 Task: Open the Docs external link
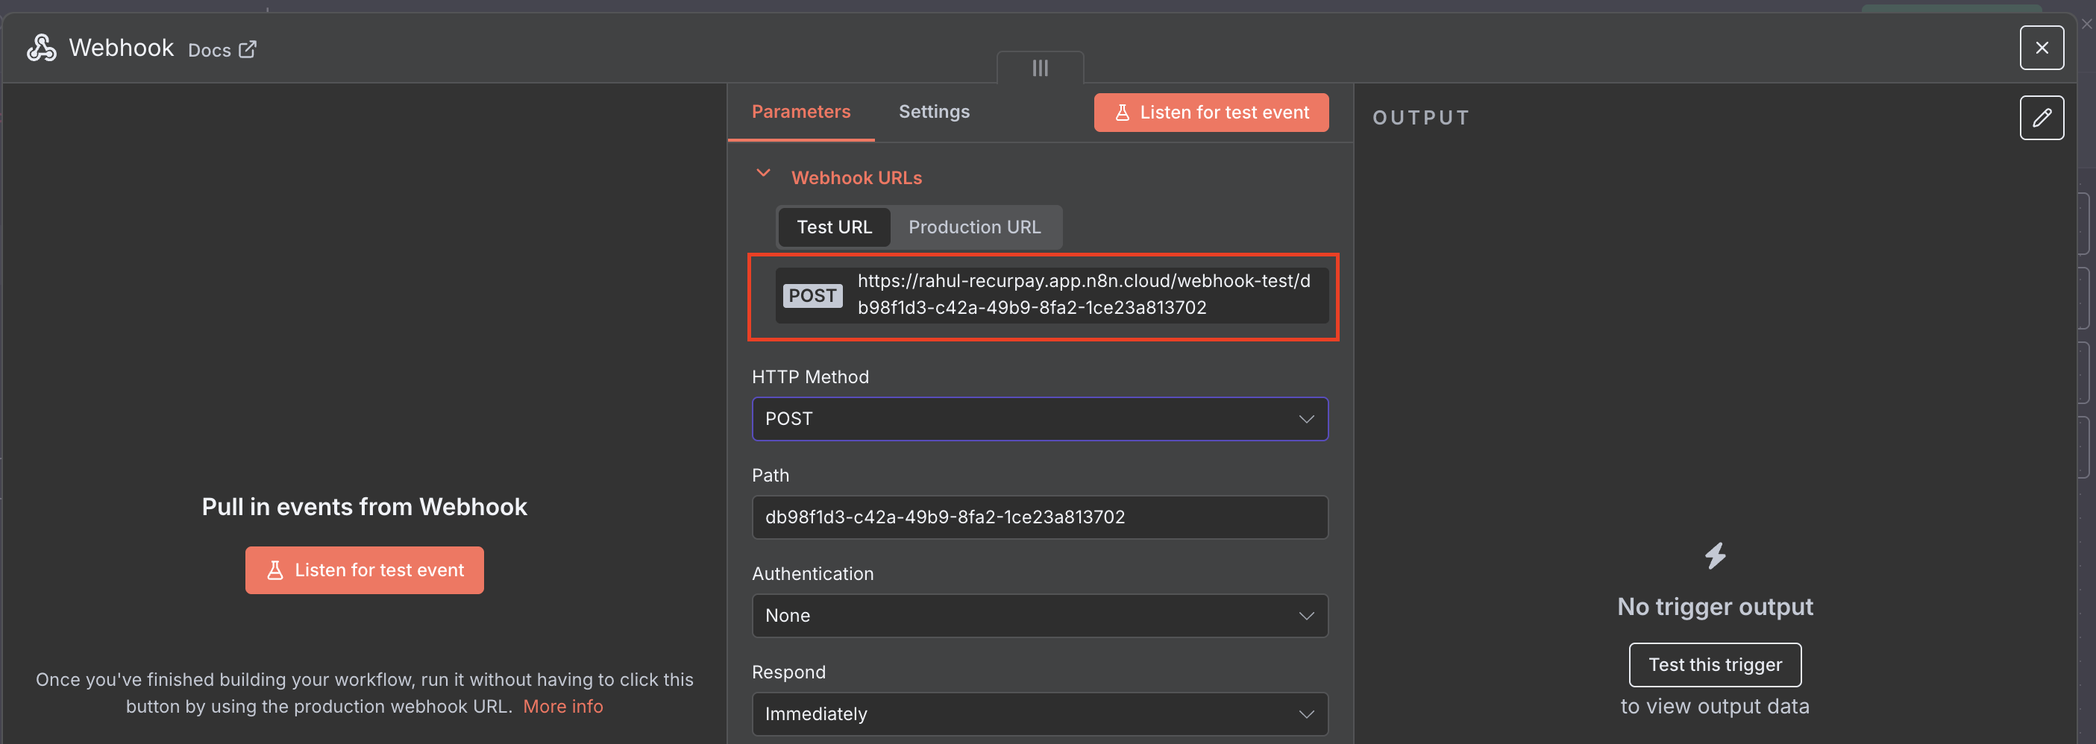tap(222, 50)
